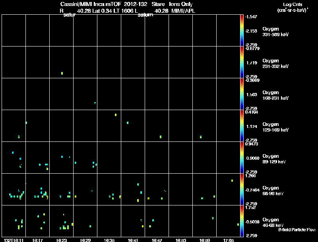Image resolution: width=318 pixels, height=242 pixels.
Task: Click the -1.547 color scale maximum value
Action: point(251,17)
